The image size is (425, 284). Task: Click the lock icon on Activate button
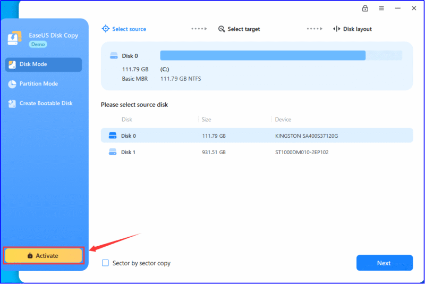(30, 255)
